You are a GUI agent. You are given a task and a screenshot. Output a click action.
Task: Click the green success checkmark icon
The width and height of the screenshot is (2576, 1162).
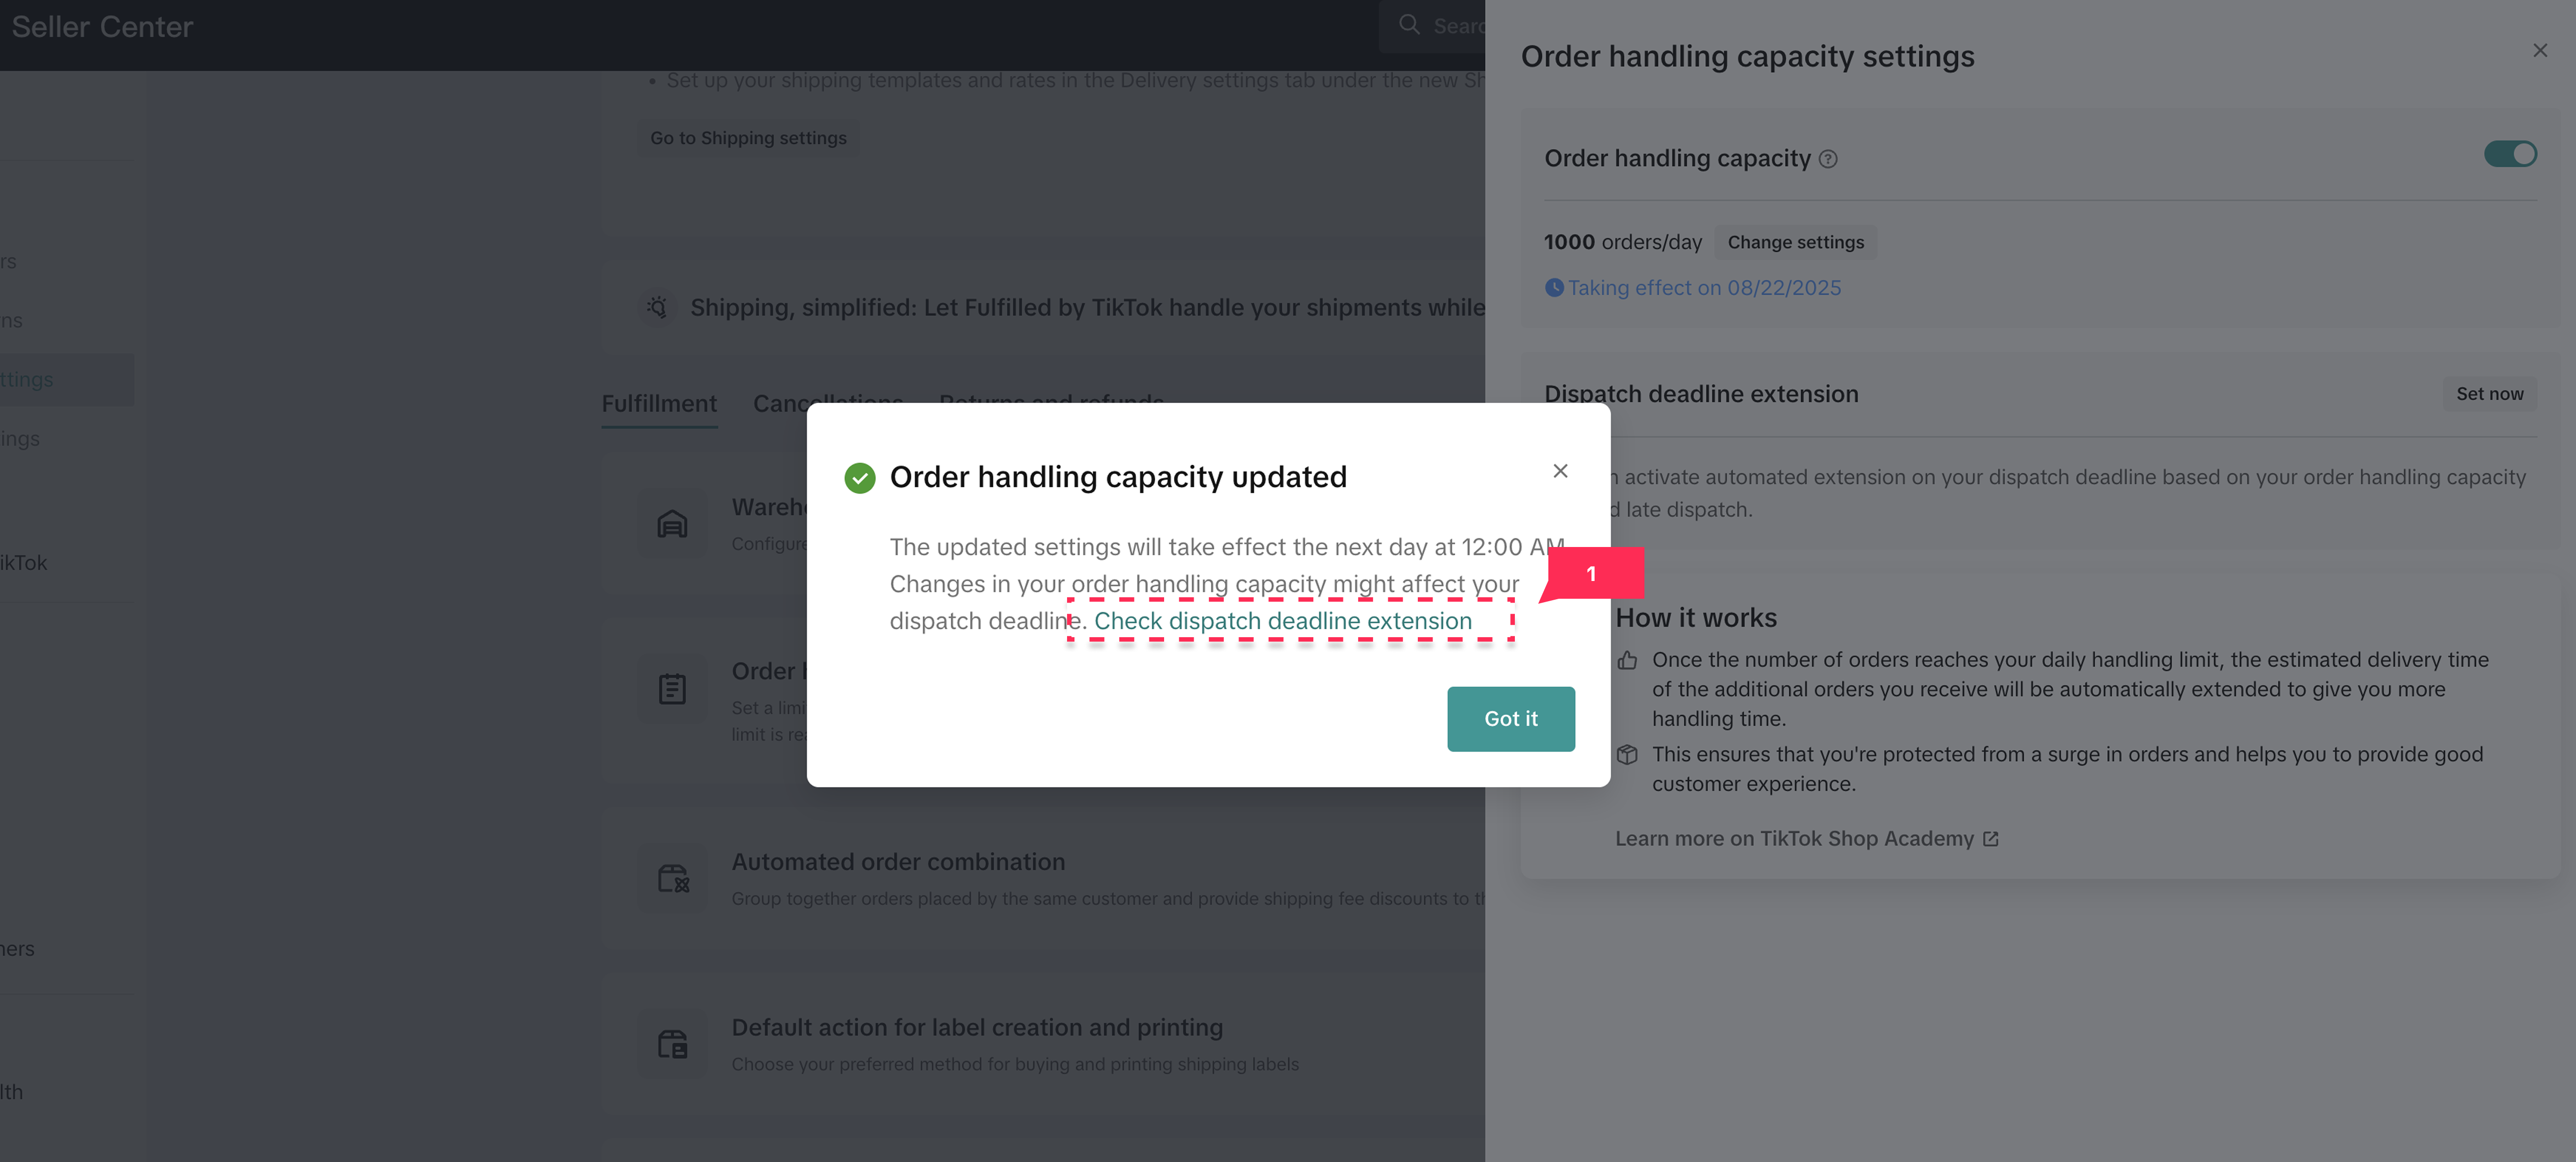[859, 478]
